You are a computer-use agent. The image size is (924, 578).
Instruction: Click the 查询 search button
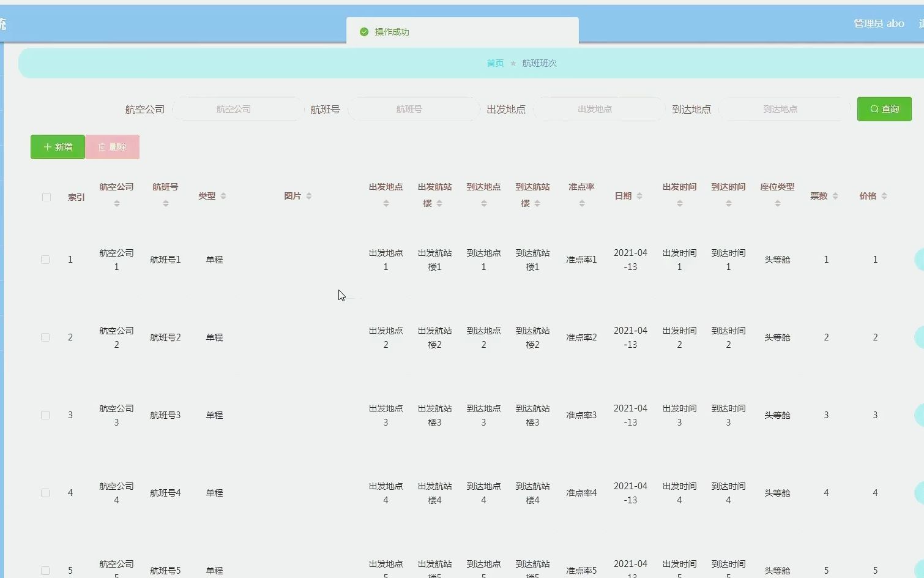tap(884, 109)
